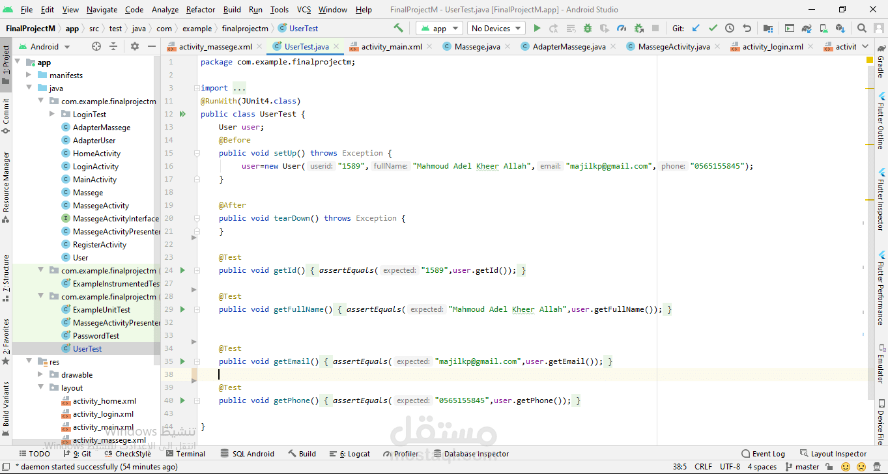
Task: Toggle Build Variants tool window
Action: [6, 408]
